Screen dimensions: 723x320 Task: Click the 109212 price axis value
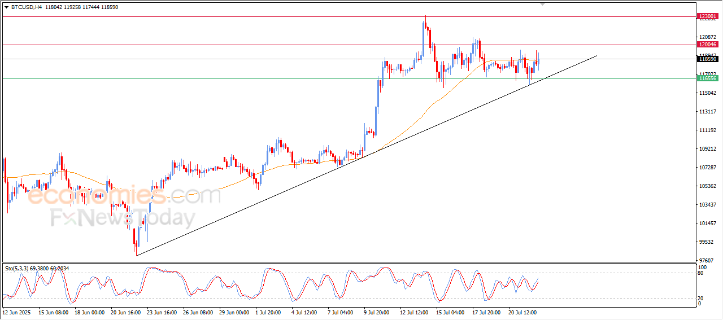708,148
